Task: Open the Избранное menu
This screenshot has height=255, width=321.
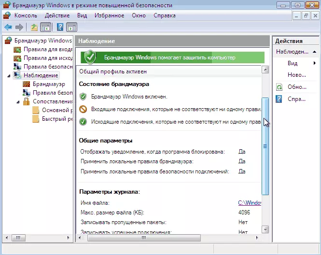Action: 109,15
